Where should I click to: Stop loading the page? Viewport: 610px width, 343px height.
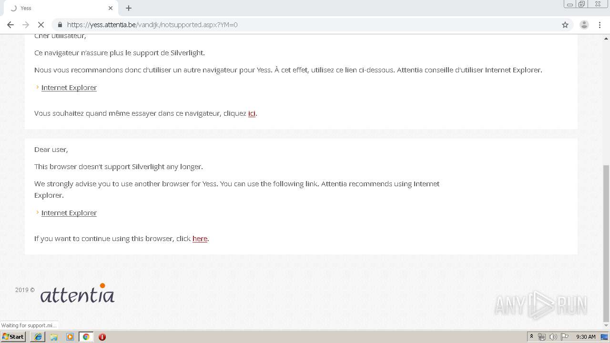tap(41, 25)
